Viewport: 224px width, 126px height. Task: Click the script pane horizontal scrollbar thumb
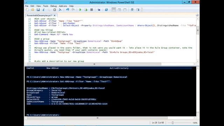coord(94,64)
